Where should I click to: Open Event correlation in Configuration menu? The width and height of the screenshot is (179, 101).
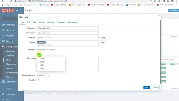12,73
